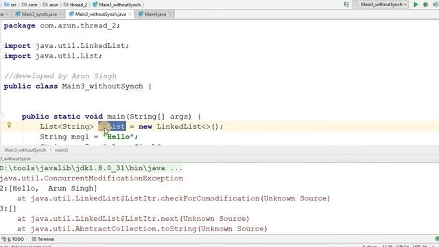Open the Main4.java editor tab
The image size is (439, 247).
(x=155, y=14)
